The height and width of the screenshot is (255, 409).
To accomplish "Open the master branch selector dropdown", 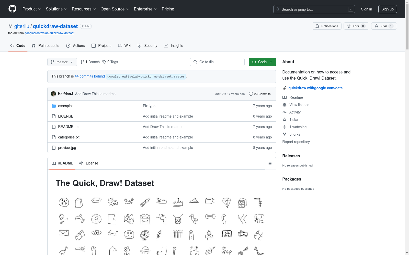I will tap(62, 62).
